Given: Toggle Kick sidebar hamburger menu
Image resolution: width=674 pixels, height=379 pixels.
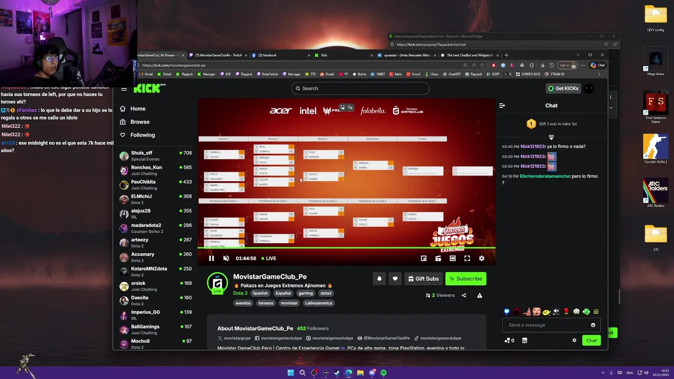Looking at the screenshot, I should coord(124,89).
